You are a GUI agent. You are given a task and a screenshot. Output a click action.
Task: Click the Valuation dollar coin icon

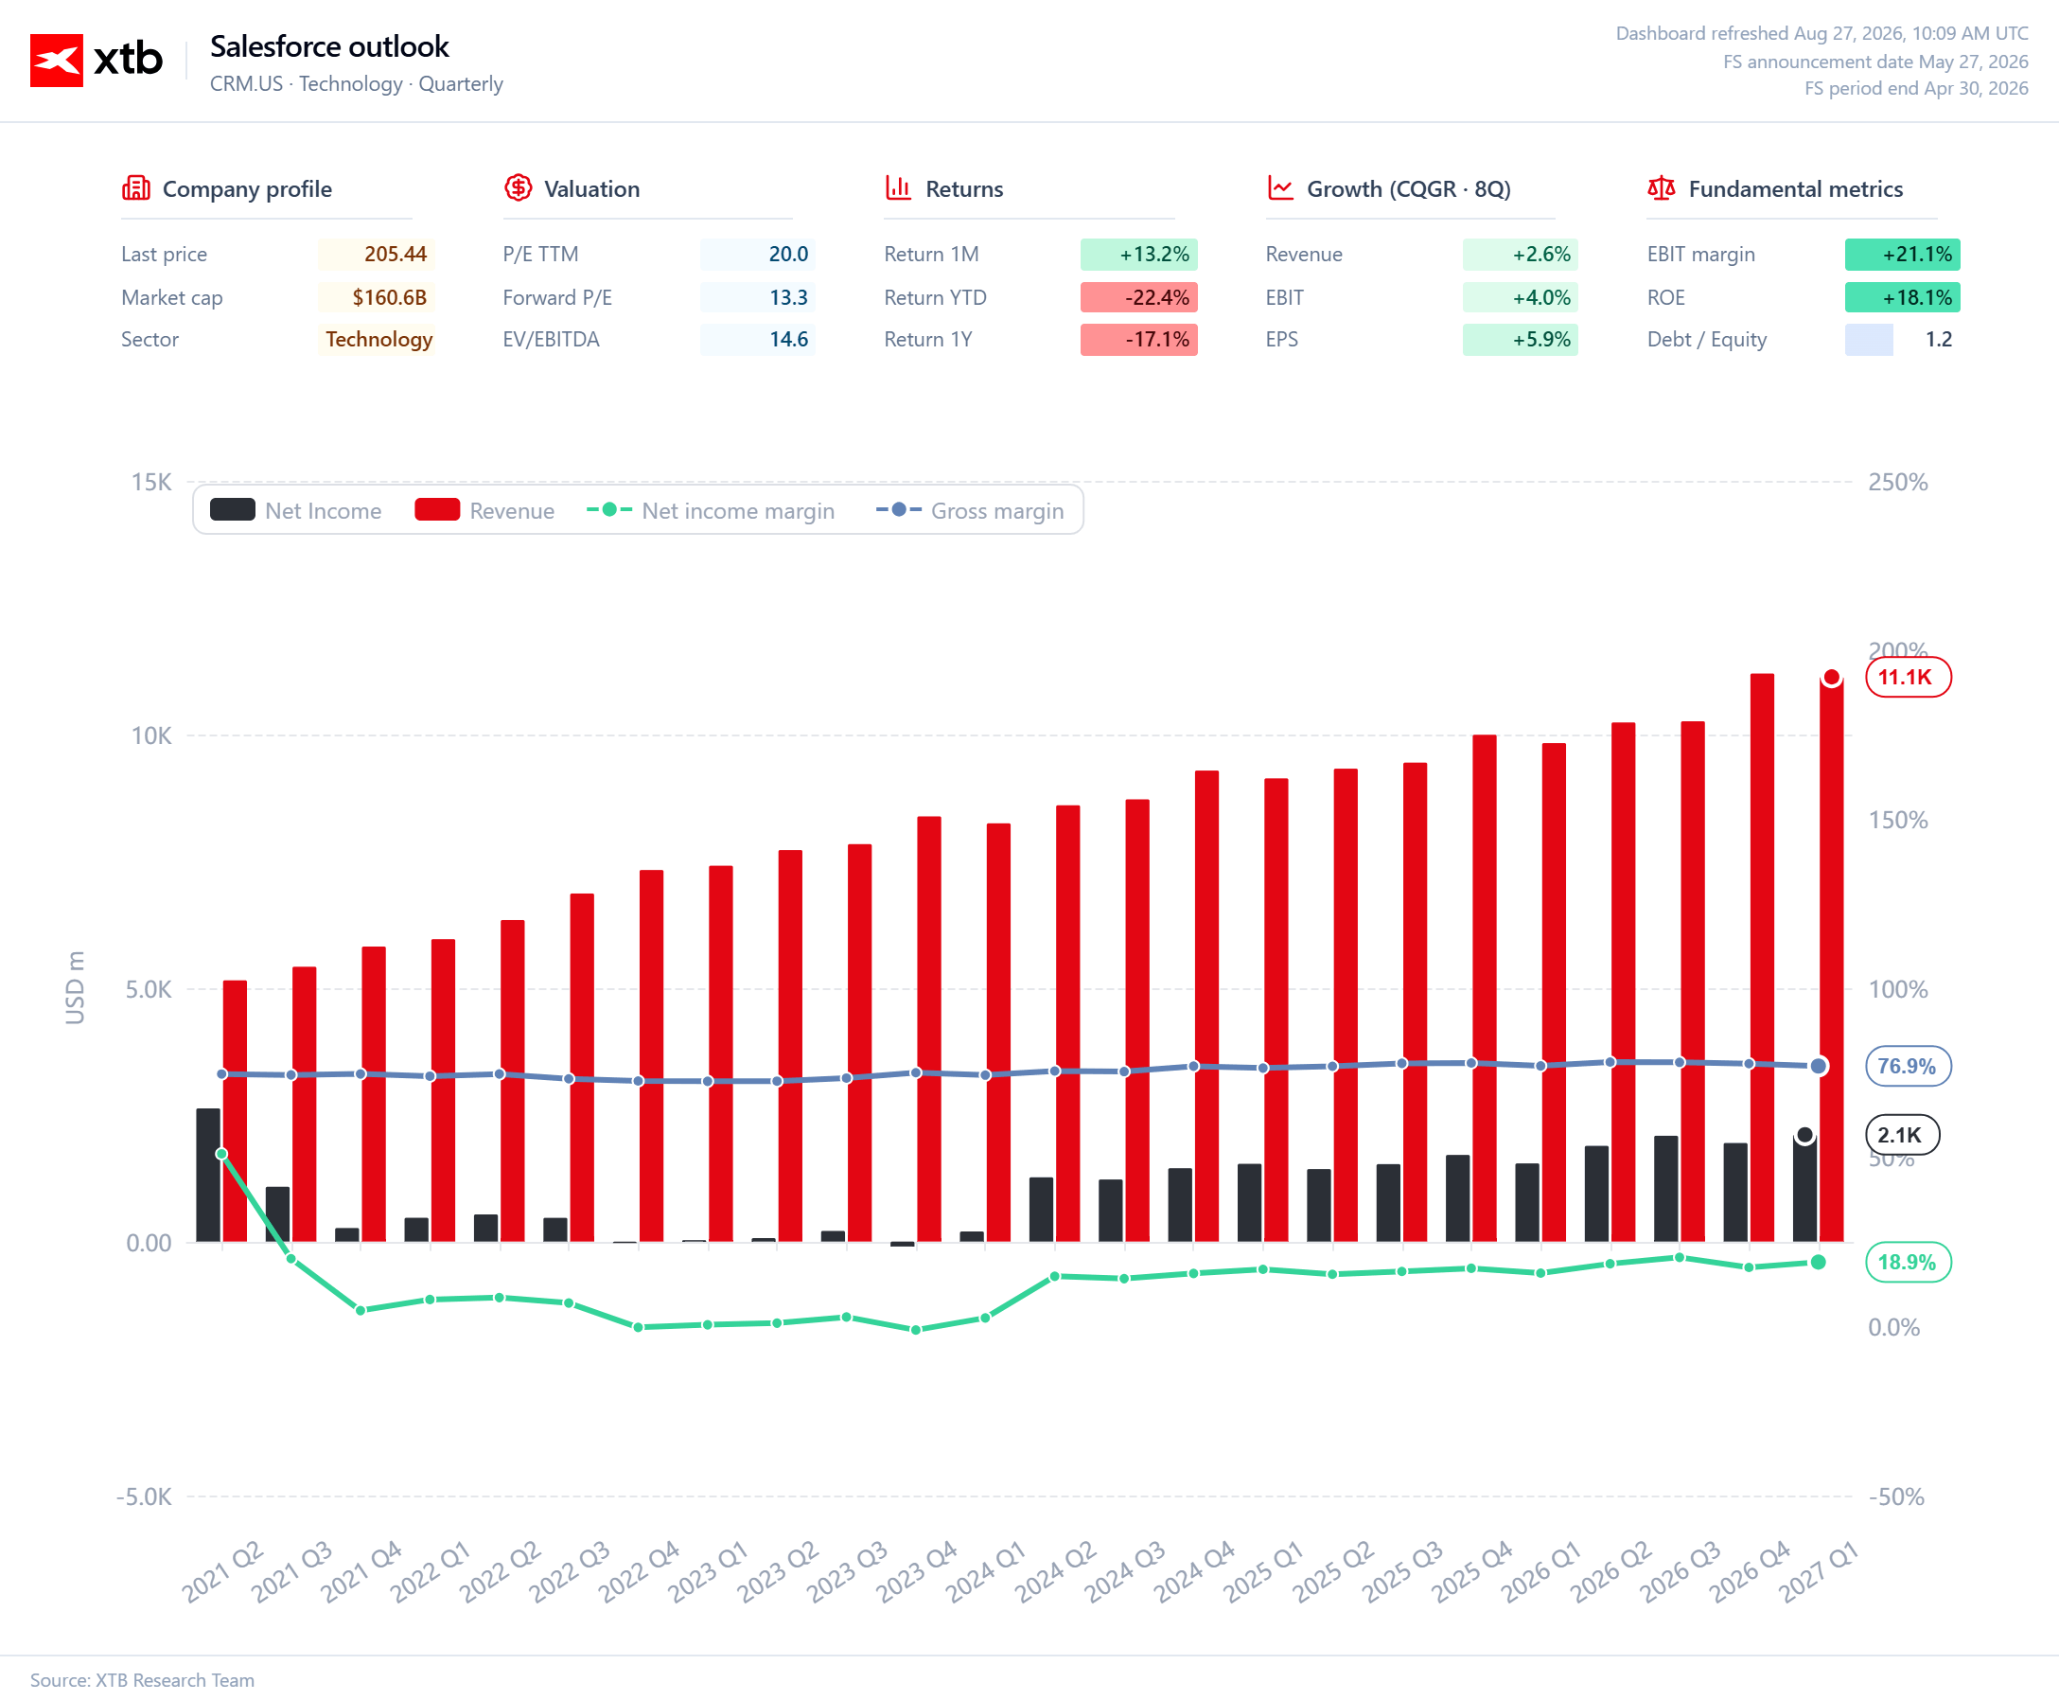[x=518, y=188]
